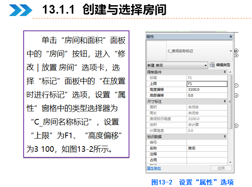This screenshot has width=252, height=187.
Task: Click the 房间标示高度 value 3100.0
Action: point(207,119)
